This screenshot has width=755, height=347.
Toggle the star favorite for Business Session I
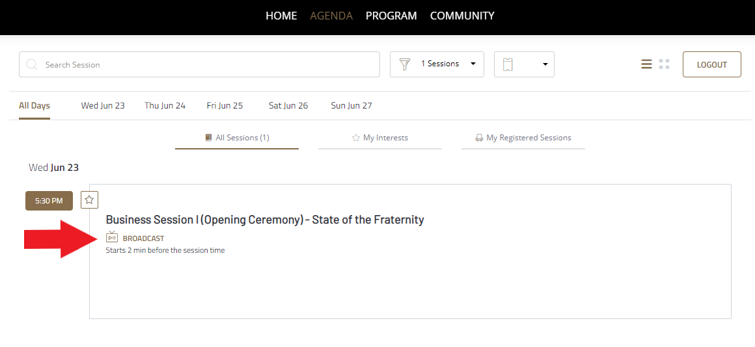tap(90, 200)
